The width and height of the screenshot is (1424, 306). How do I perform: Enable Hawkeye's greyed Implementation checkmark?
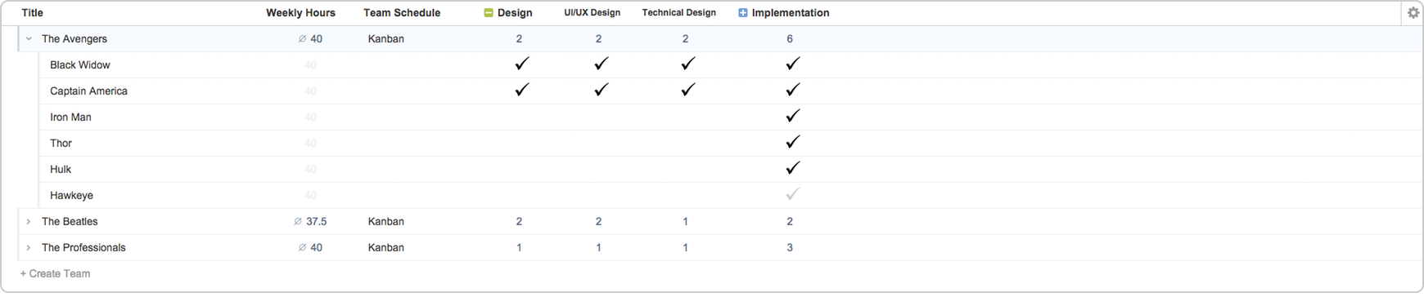792,194
